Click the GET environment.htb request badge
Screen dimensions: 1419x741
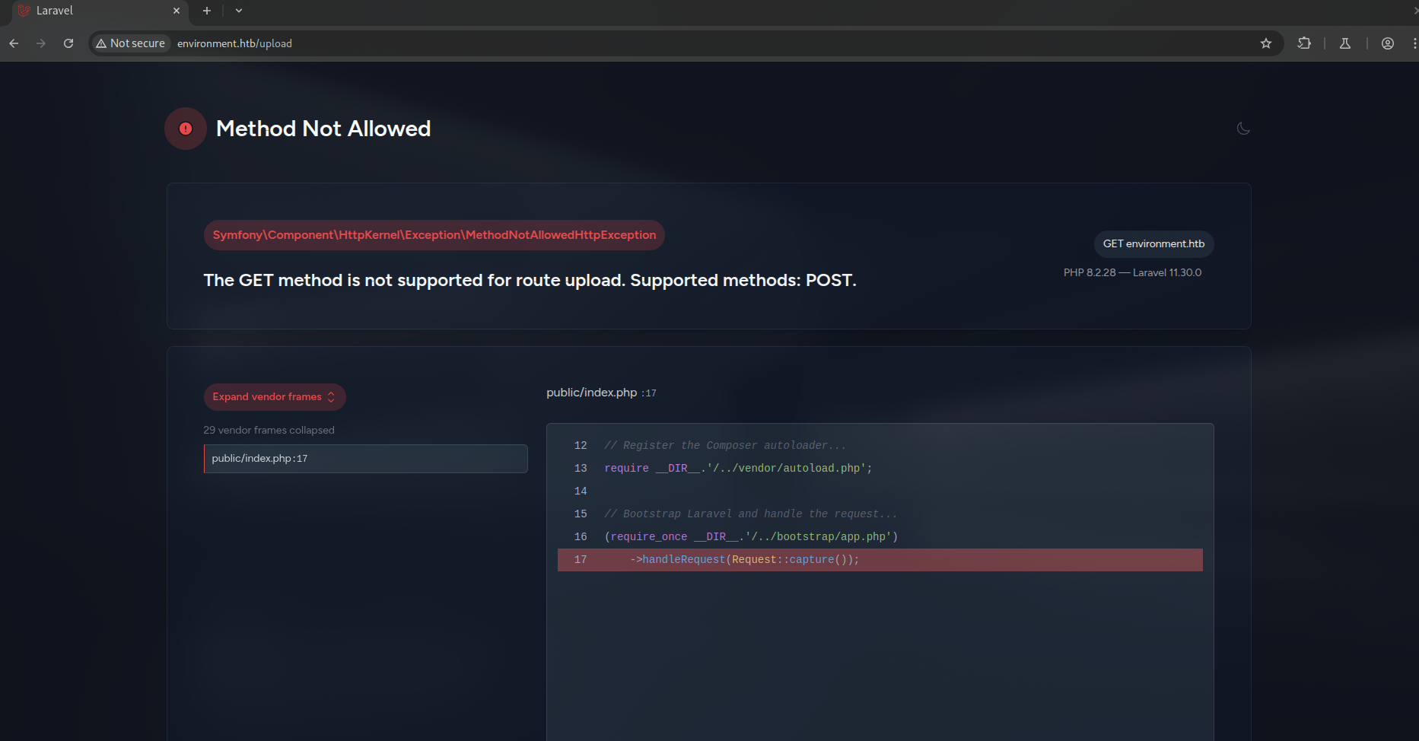1153,244
